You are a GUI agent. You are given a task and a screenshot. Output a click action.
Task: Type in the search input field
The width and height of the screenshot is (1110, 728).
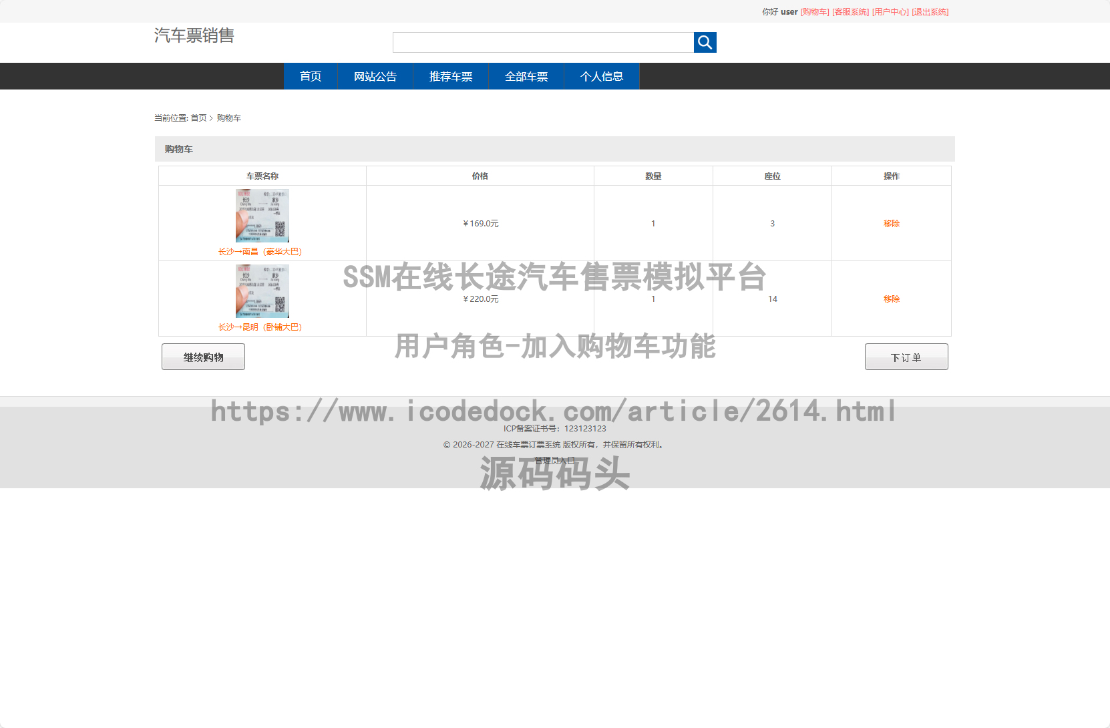[543, 43]
